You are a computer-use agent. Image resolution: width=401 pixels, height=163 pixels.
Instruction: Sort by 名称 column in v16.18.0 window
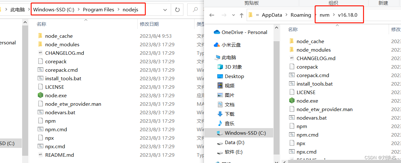(x=293, y=30)
